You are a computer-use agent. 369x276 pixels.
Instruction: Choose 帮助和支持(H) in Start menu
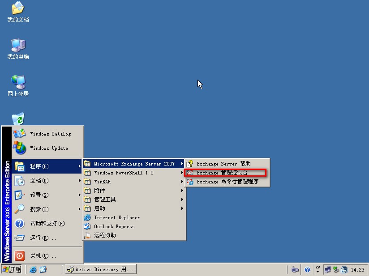click(x=47, y=224)
